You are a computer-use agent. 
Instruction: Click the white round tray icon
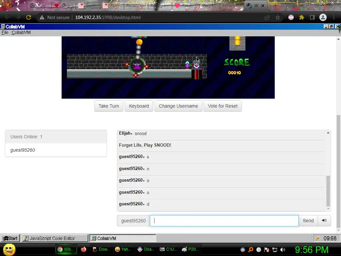[258, 250]
